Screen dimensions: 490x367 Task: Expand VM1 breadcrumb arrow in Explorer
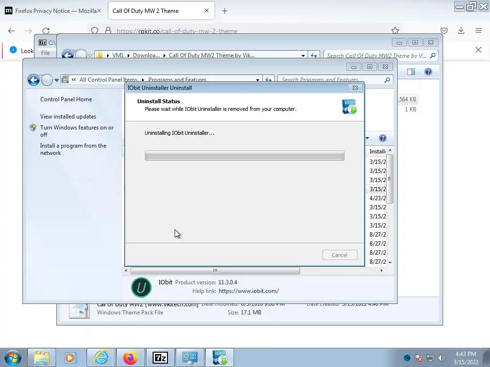[x=128, y=55]
